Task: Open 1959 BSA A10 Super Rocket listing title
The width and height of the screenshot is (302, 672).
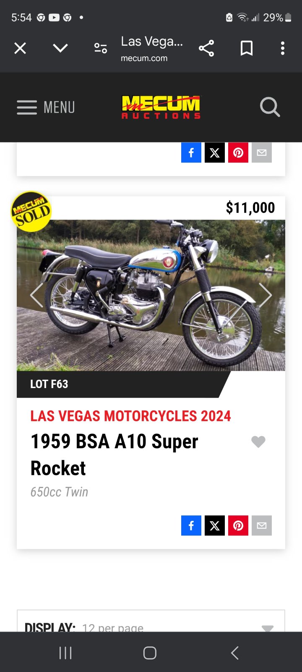Action: 114,454
